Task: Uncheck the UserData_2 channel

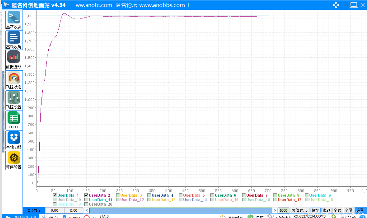Action: coord(86,195)
